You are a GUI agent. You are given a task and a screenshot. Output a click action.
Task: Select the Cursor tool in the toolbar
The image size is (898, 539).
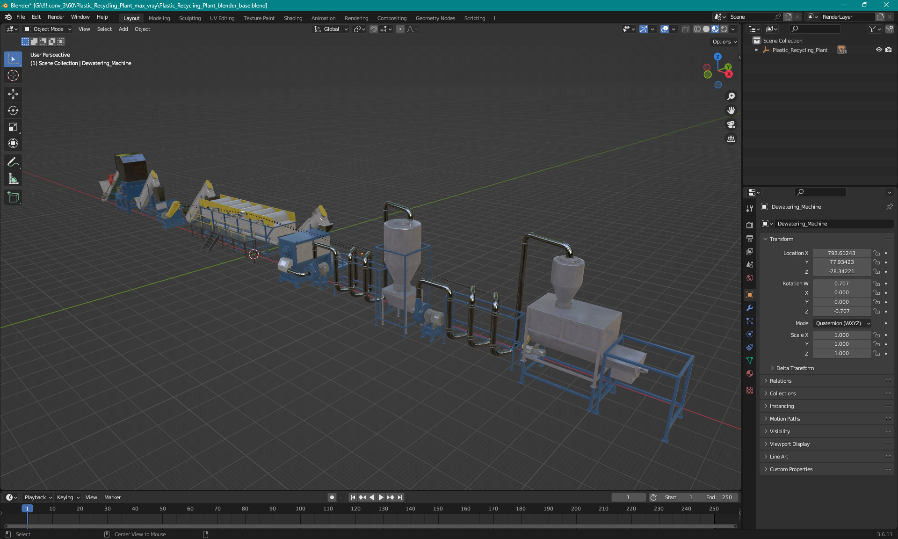pos(13,75)
